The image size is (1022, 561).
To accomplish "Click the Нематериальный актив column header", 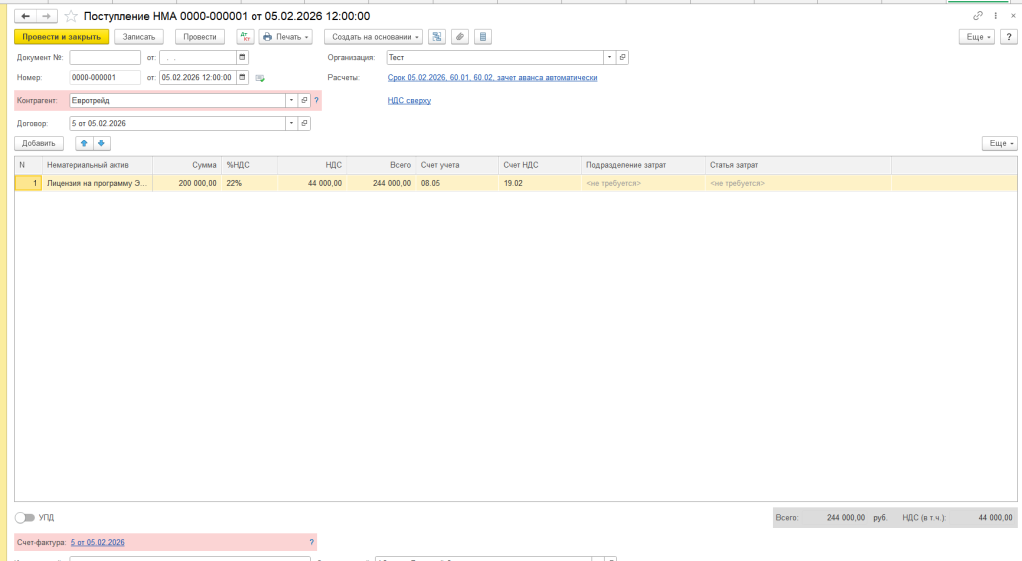I will pos(97,165).
